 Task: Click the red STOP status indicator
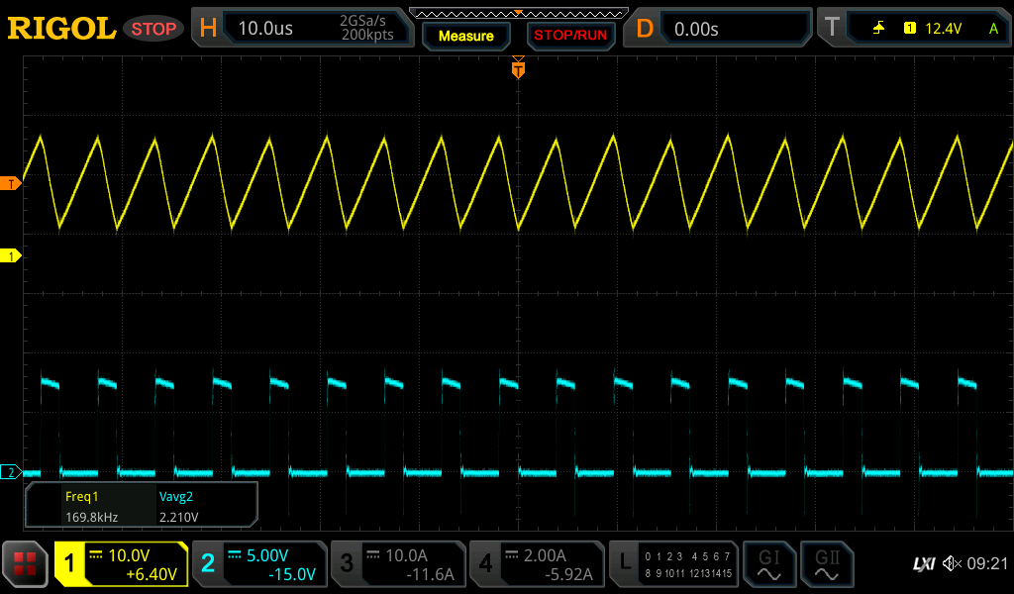[x=153, y=28]
